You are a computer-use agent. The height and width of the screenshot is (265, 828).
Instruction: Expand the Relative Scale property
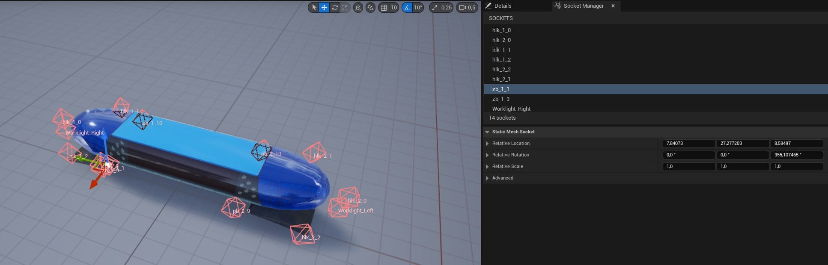point(487,166)
